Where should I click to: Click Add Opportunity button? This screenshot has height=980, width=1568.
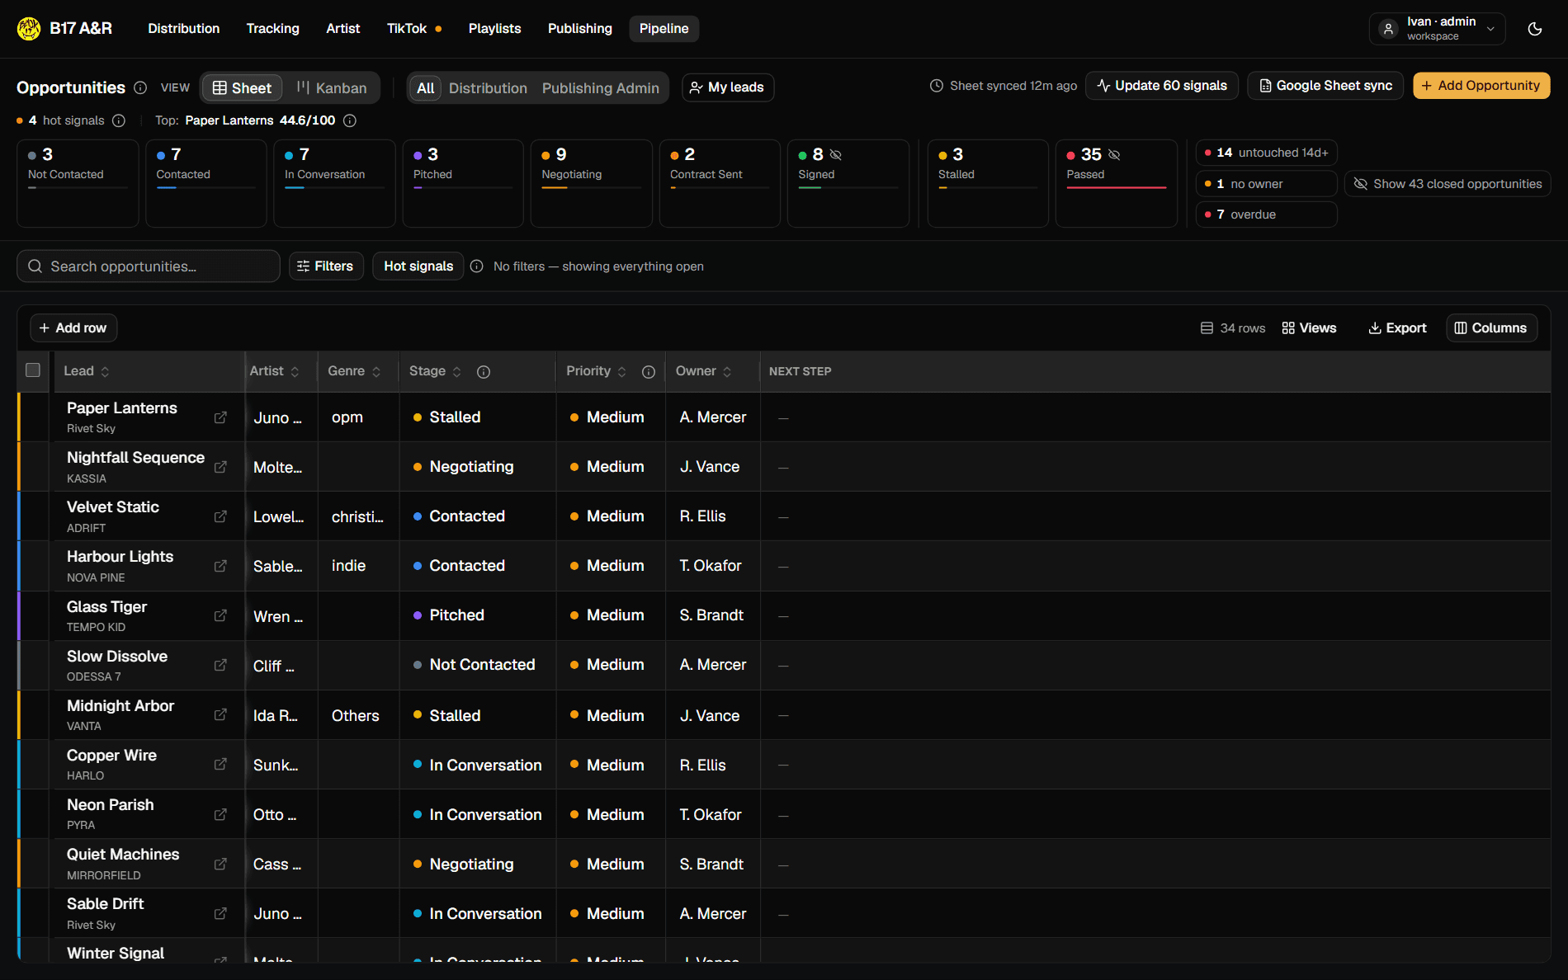click(x=1481, y=86)
